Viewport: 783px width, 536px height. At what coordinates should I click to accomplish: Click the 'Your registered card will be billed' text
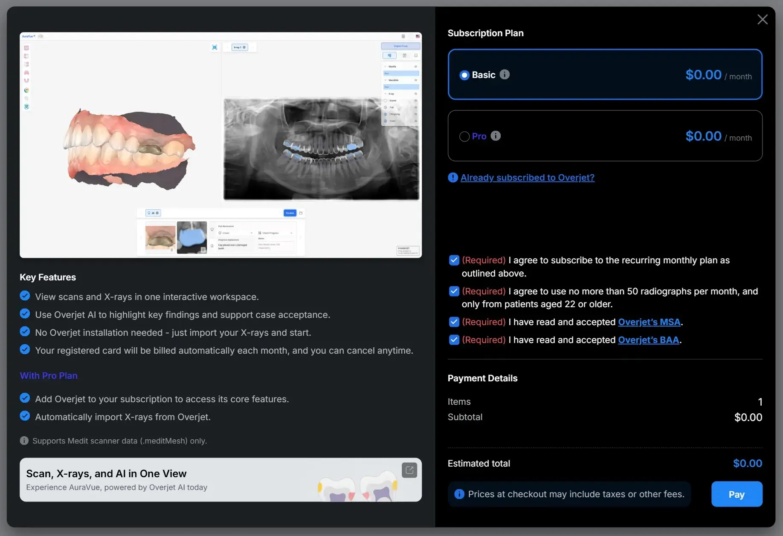click(x=224, y=351)
